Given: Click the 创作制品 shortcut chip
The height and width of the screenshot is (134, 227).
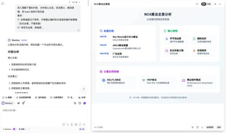Looking at the screenshot, I should click(x=40, y=98).
